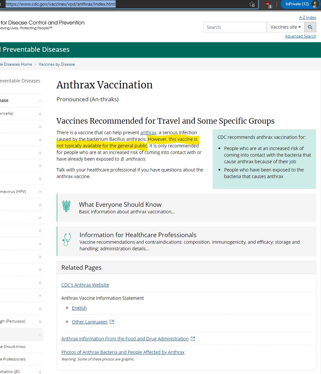This screenshot has width=321, height=374.
Task: Open the A-Z Index link
Action: click(307, 17)
